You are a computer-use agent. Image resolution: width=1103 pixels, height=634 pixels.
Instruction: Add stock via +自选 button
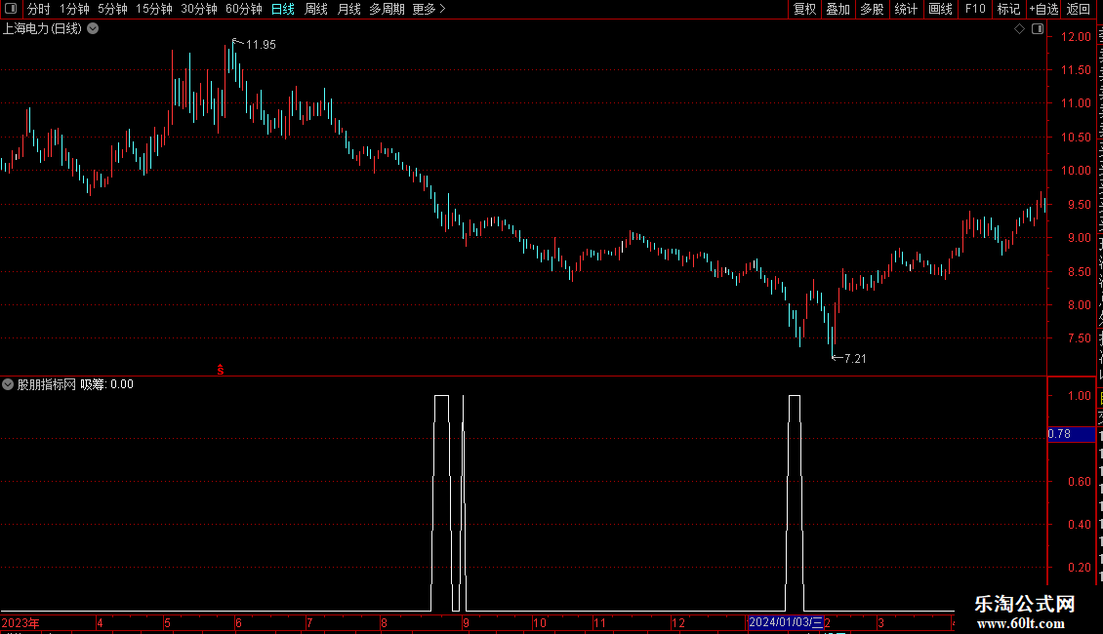point(1043,9)
